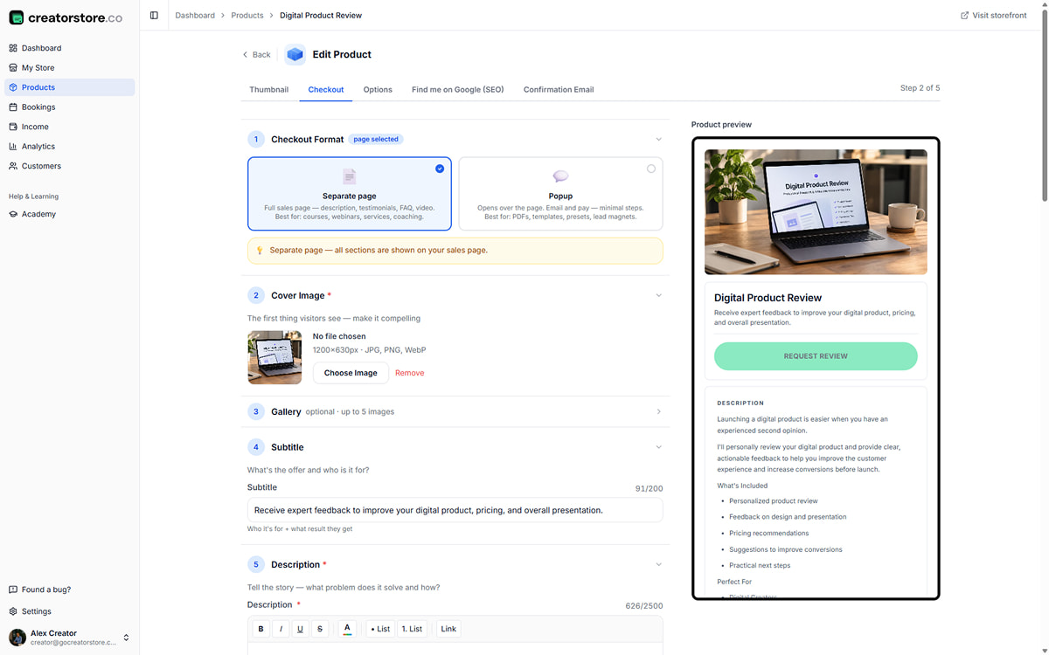
Task: Open Customers in the sidebar
Action: click(70, 166)
